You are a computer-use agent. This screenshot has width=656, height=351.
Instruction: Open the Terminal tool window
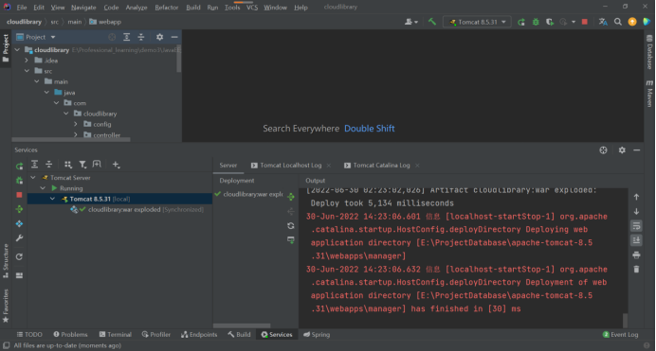tap(115, 335)
